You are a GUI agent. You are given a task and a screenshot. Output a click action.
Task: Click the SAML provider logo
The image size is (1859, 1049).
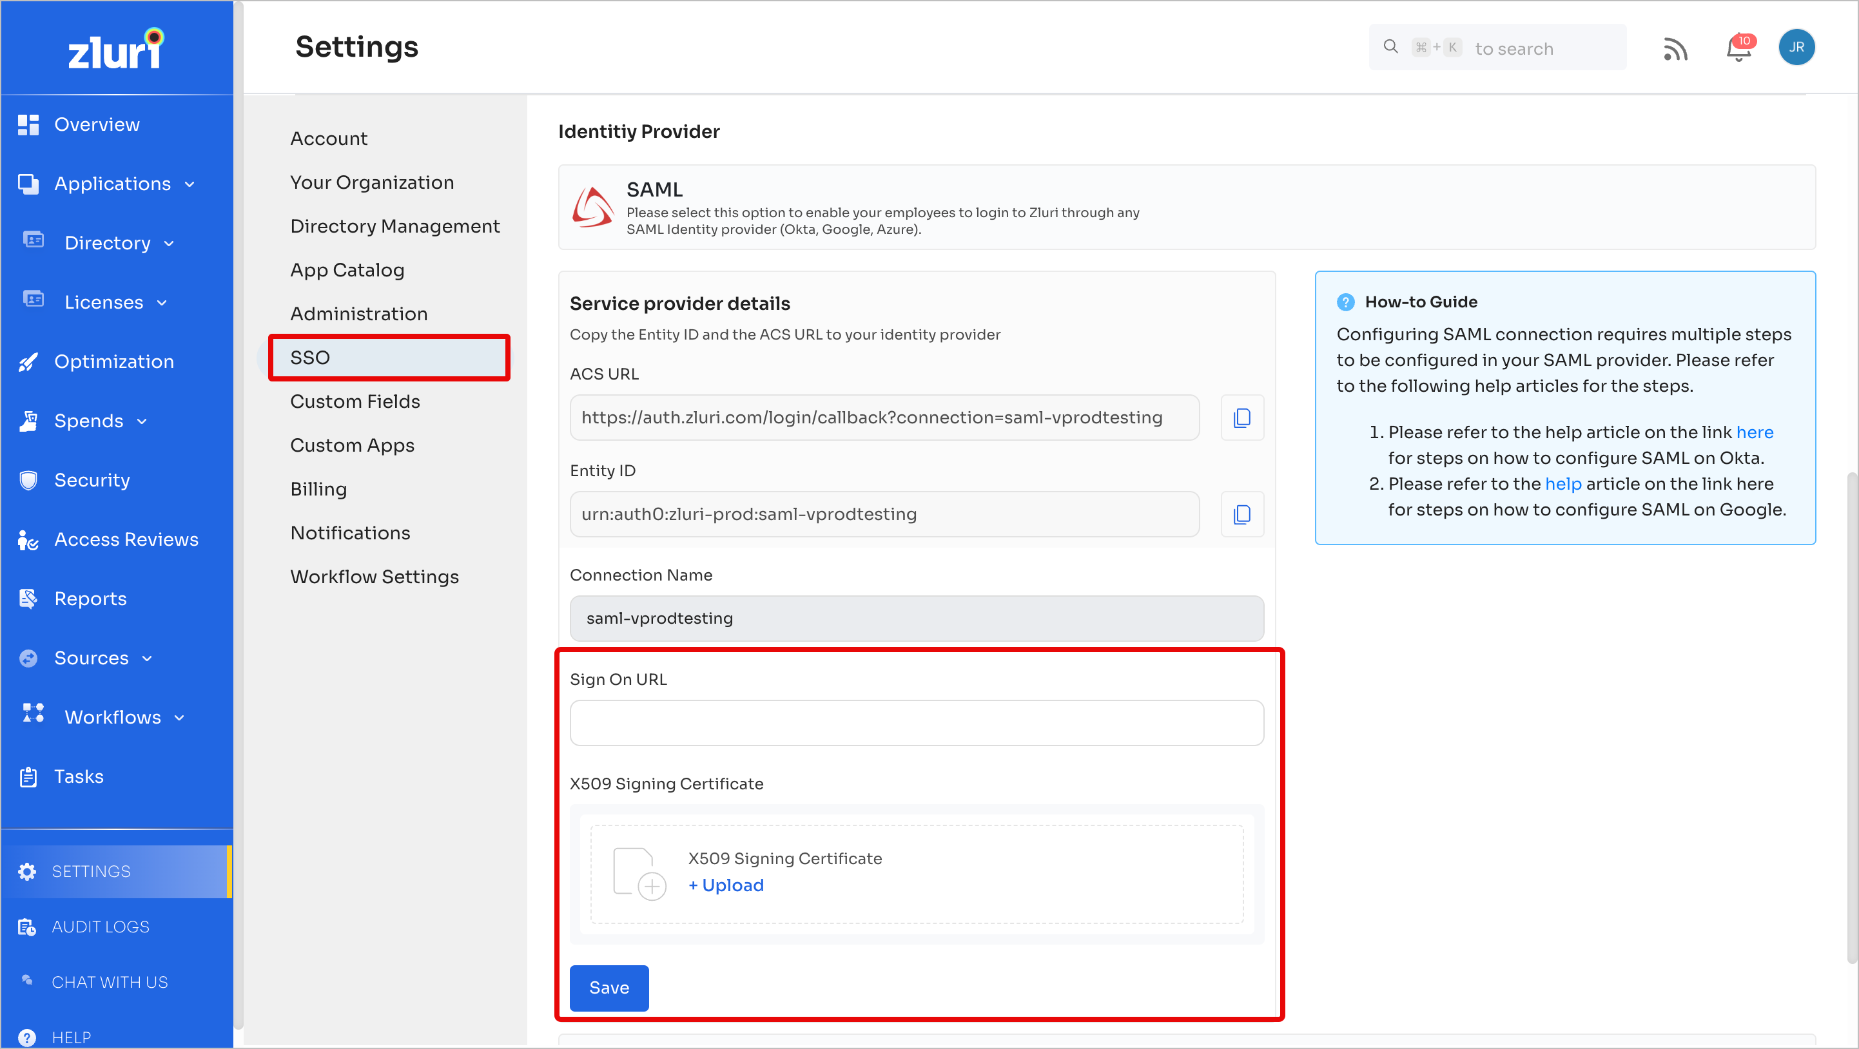pos(592,207)
